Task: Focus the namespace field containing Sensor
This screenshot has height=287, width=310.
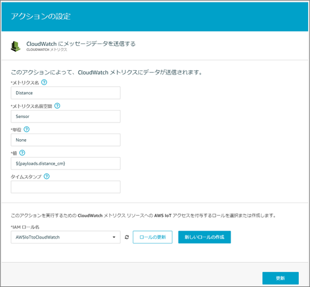Action: click(66, 116)
